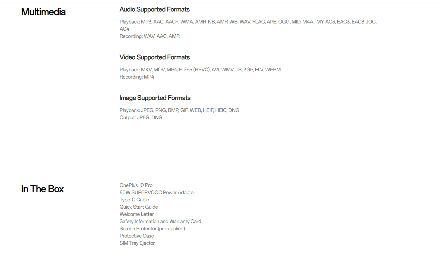The width and height of the screenshot is (444, 258).
Task: Click the In The Box section heading
Action: [x=43, y=189]
